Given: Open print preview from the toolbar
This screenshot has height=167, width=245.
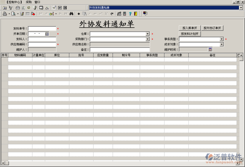Looking at the screenshot, I should coord(13,14).
